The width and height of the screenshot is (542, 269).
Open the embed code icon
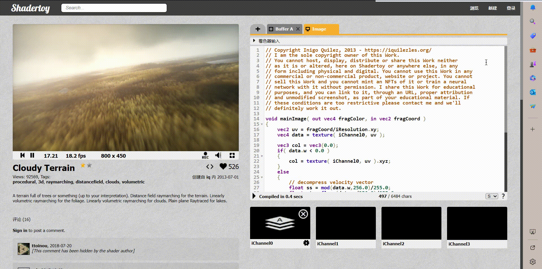(210, 167)
